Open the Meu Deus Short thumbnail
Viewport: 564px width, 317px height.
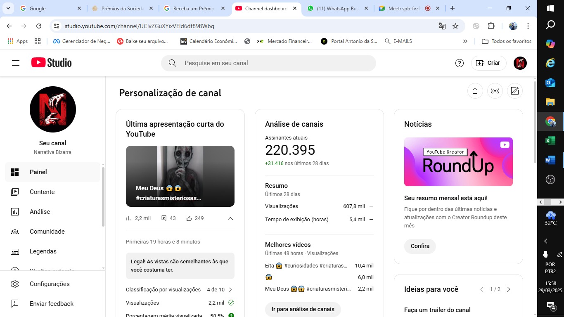point(180,176)
